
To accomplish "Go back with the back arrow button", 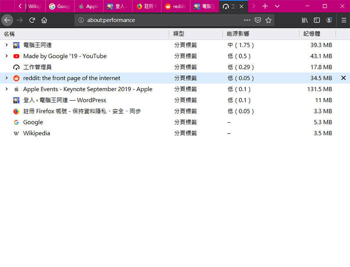I will (7, 20).
